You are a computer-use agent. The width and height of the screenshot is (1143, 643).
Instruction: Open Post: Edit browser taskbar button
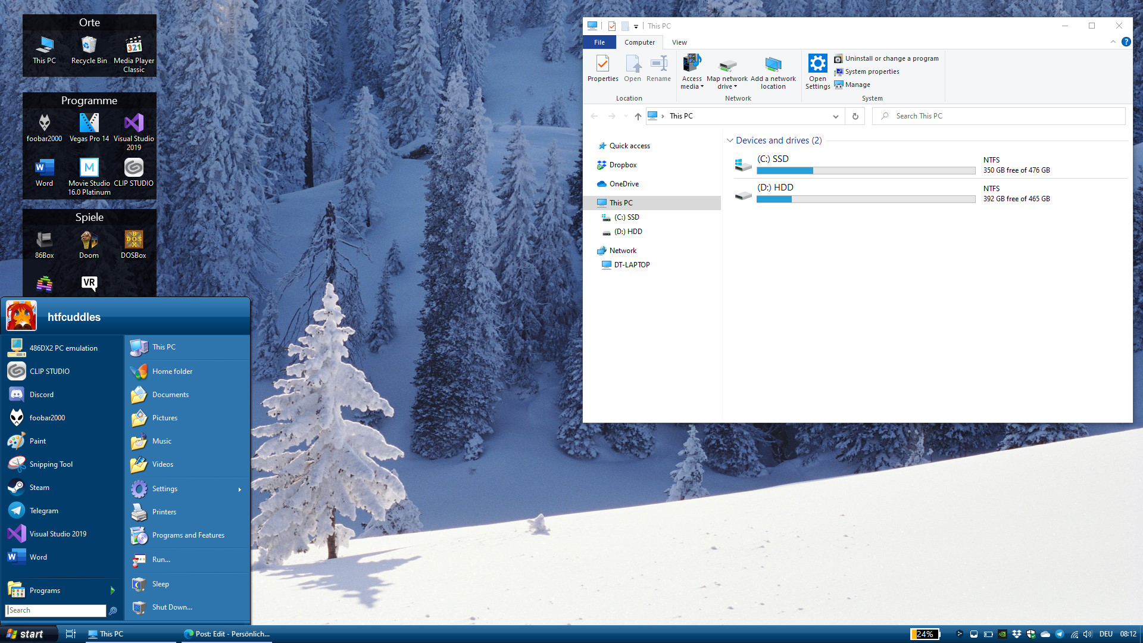[x=226, y=634]
